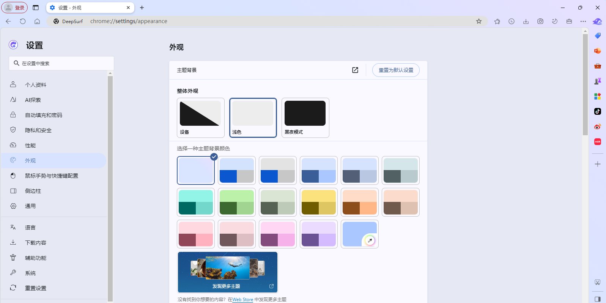Select the 黑夜模式 dark appearance option
The width and height of the screenshot is (606, 303).
(x=305, y=118)
